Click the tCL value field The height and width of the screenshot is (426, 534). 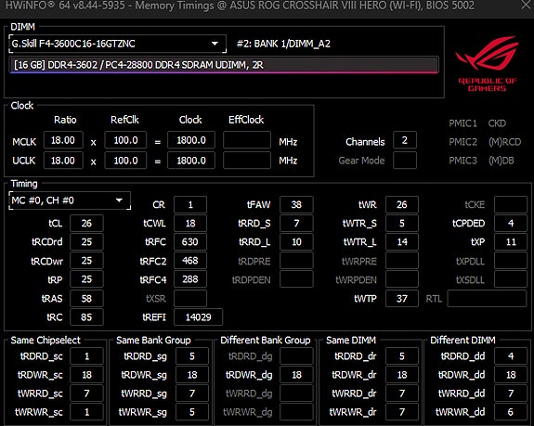coord(86,223)
